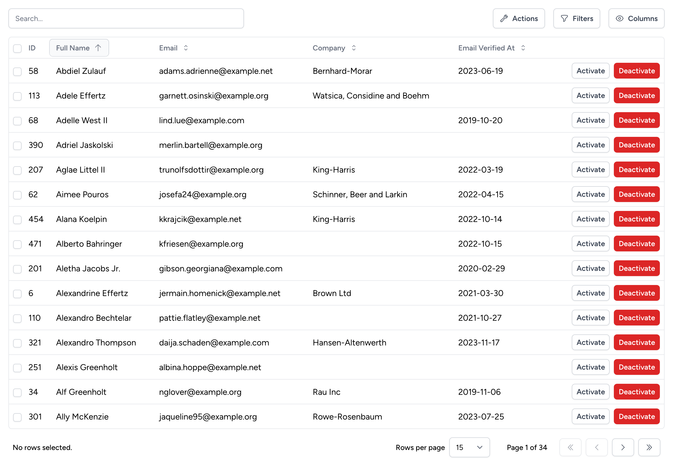Jump to the last page

click(x=649, y=447)
